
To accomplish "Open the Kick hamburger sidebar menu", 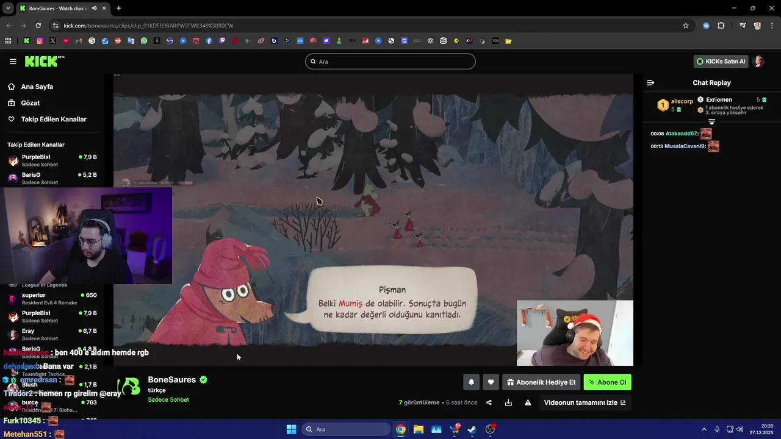I will (x=13, y=61).
